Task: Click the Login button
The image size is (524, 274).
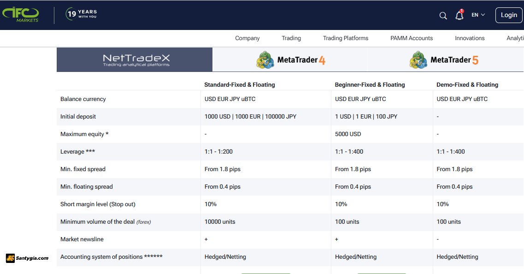Action: click(509, 15)
